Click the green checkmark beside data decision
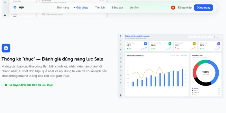This screenshot has width=226, height=113. pos(6,85)
